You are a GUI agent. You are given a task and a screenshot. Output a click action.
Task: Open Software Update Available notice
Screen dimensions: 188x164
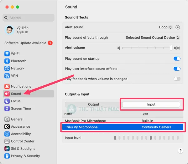click(28, 43)
